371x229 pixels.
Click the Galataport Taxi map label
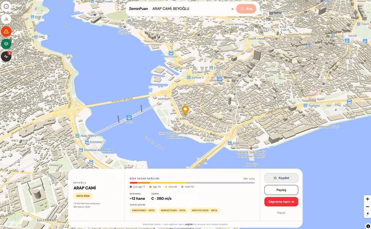(328, 127)
